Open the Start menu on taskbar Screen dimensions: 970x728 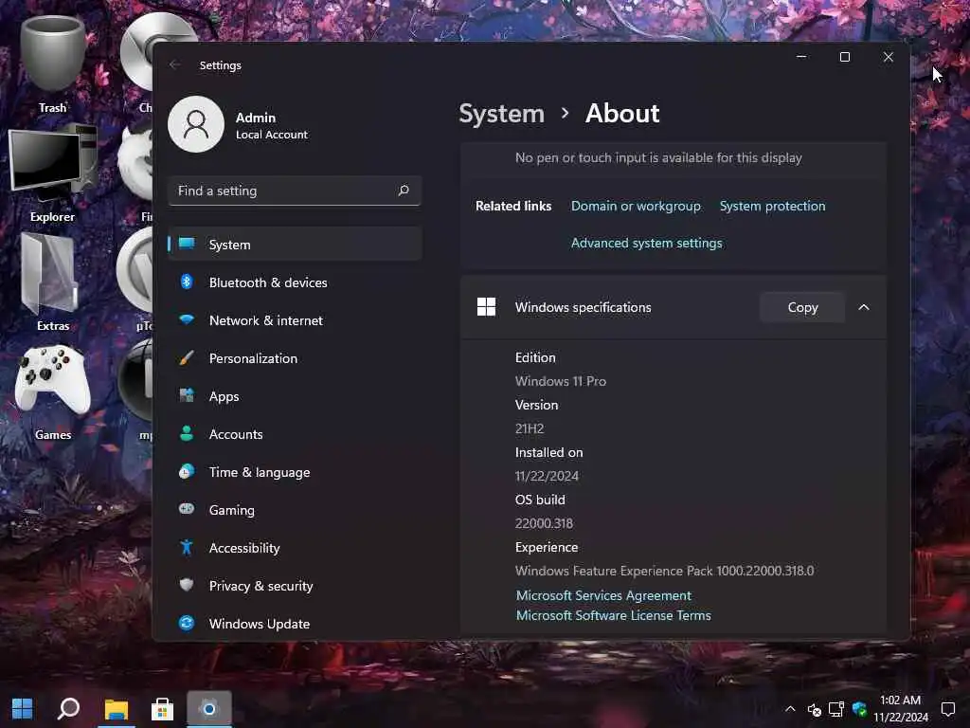coord(23,708)
